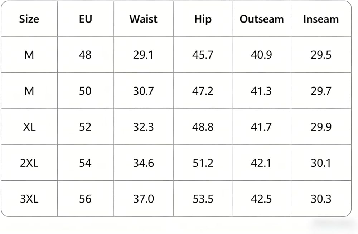Click the Outseam column header
The image size is (358, 234).
[x=262, y=19]
